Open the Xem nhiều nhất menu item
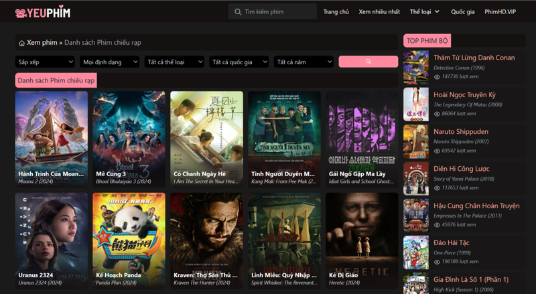The image size is (536, 294). [x=379, y=12]
